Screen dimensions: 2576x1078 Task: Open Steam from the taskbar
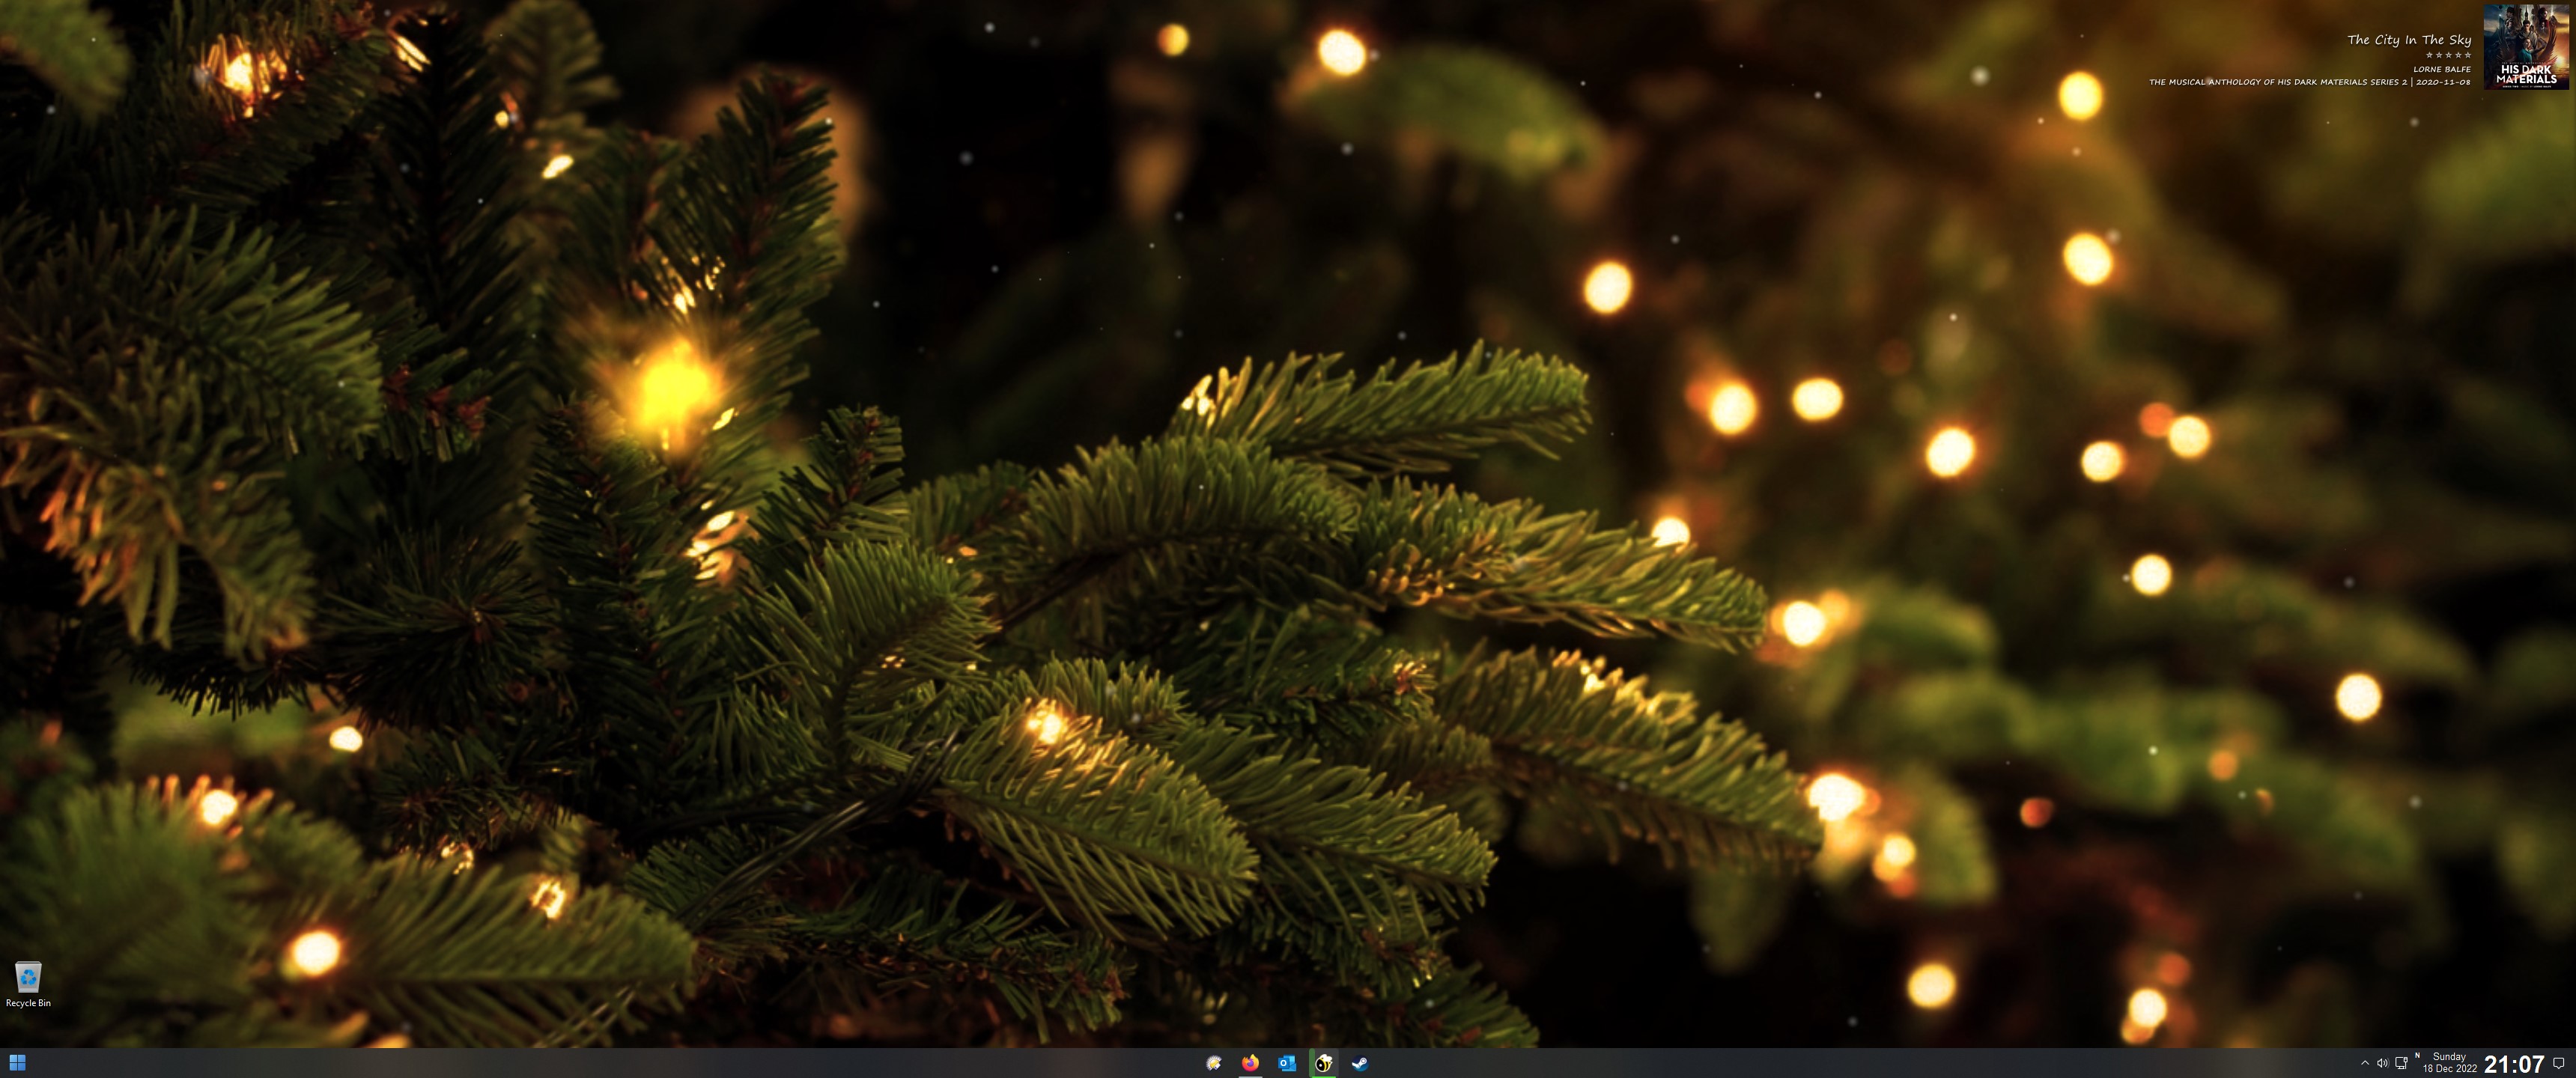(x=1360, y=1063)
